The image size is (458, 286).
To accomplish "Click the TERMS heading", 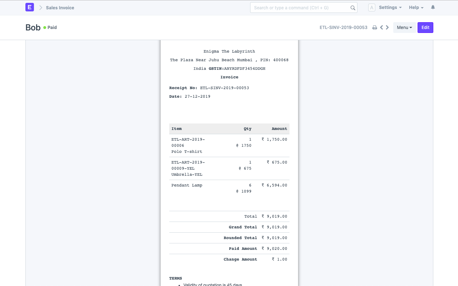I will coord(176,278).
